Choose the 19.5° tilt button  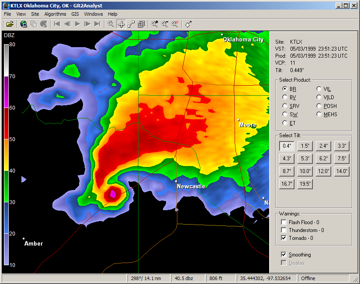click(x=305, y=184)
